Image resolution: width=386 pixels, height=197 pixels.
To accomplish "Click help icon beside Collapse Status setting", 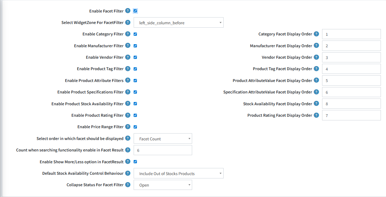I will click(x=128, y=185).
